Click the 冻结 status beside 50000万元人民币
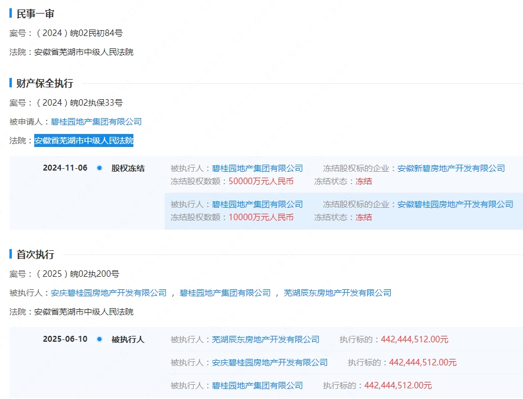 coord(364,181)
